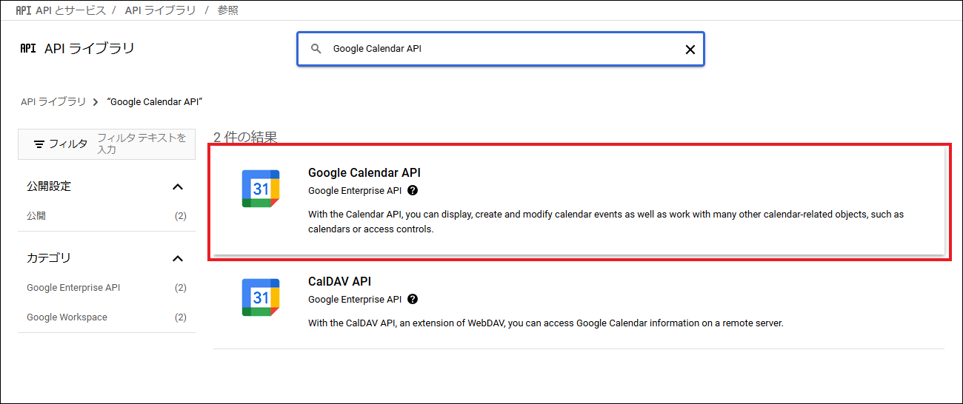Viewport: 963px width, 404px height.
Task: Click the search magnifier icon
Action: click(316, 49)
